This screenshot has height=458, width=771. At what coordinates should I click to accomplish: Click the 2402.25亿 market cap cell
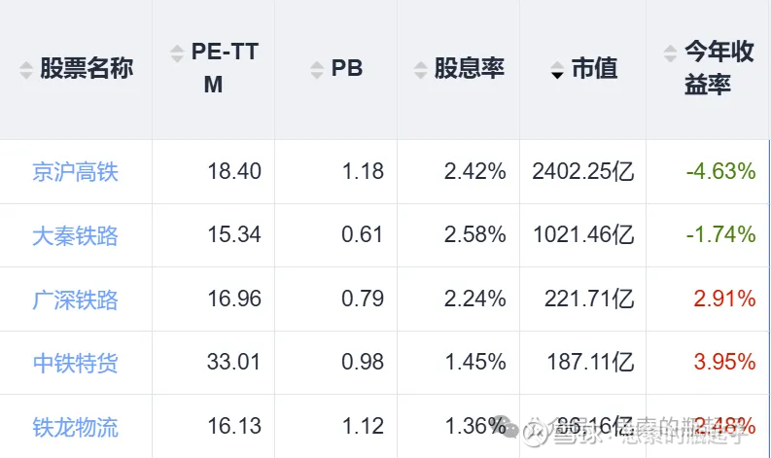pos(582,172)
